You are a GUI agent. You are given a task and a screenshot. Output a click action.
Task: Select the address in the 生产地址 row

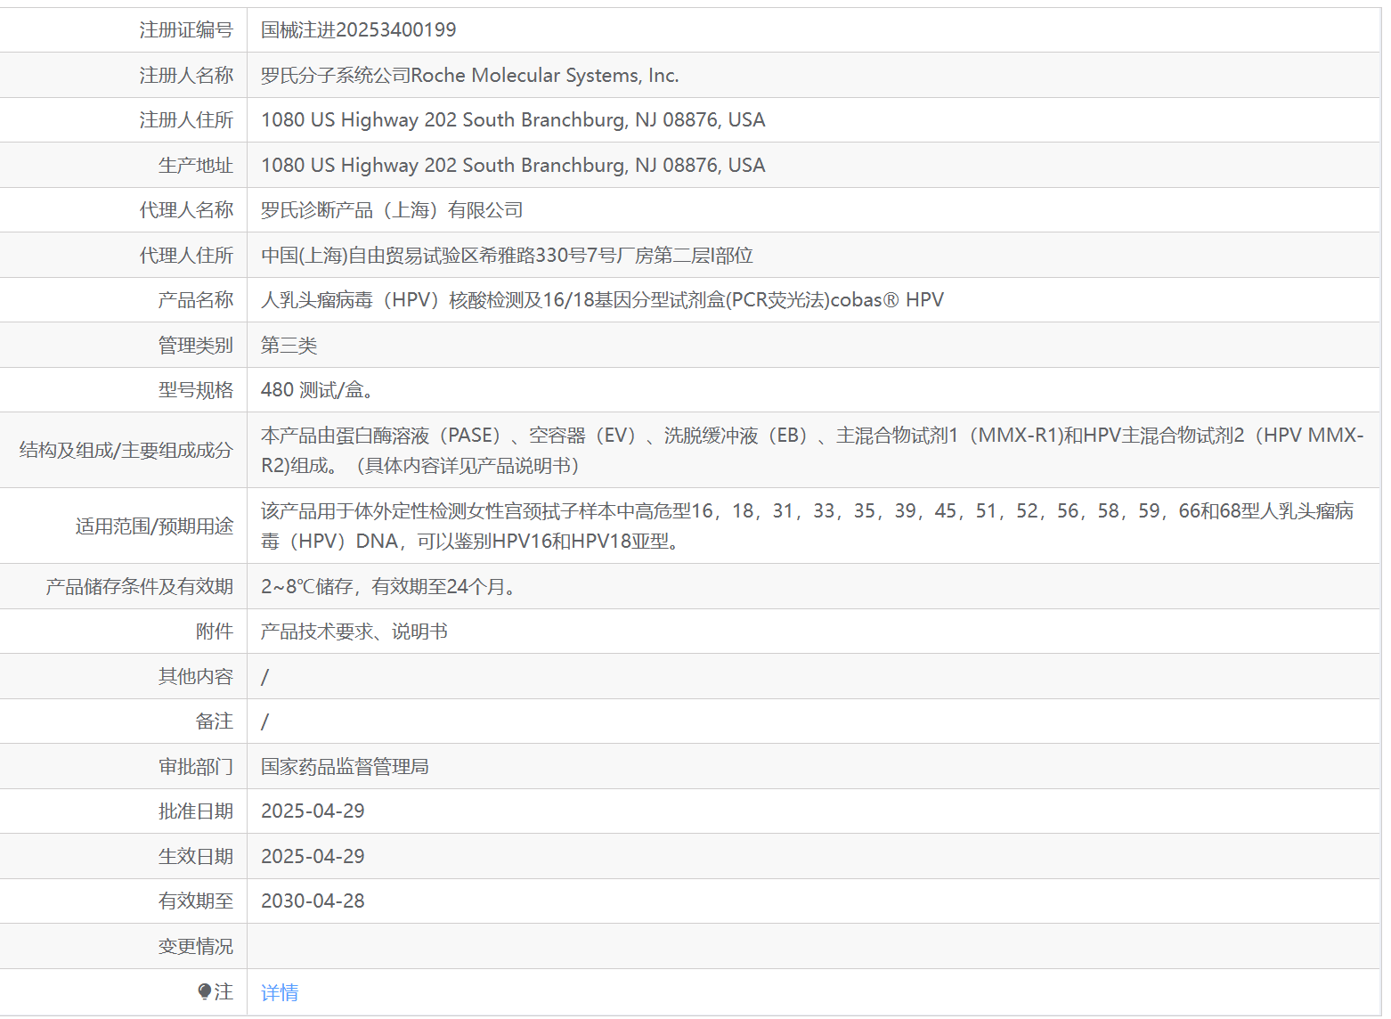(x=513, y=166)
